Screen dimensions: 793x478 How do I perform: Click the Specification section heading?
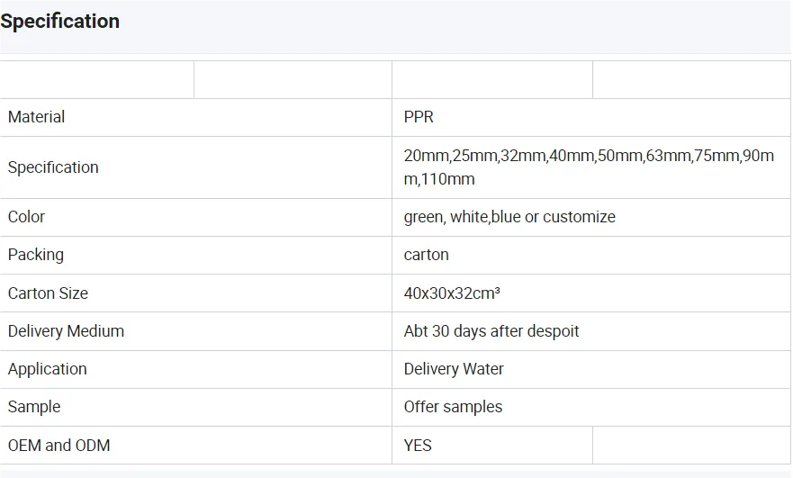pos(60,22)
